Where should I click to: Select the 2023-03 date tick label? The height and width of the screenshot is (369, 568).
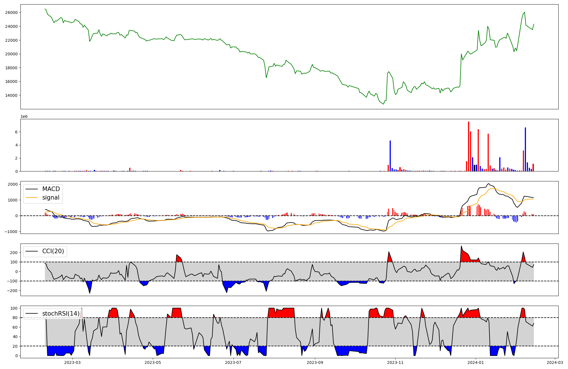(72, 362)
